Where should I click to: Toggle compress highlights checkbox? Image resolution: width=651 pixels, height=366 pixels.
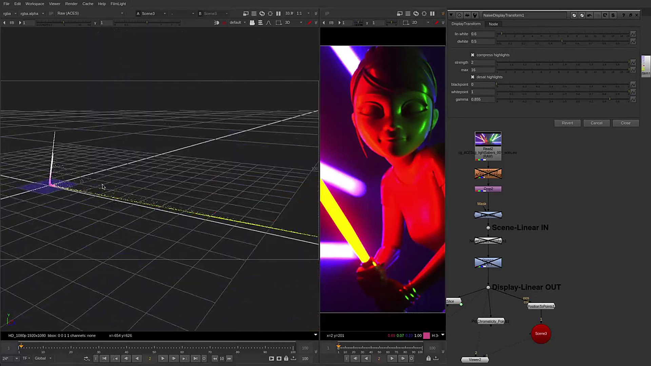pos(473,55)
